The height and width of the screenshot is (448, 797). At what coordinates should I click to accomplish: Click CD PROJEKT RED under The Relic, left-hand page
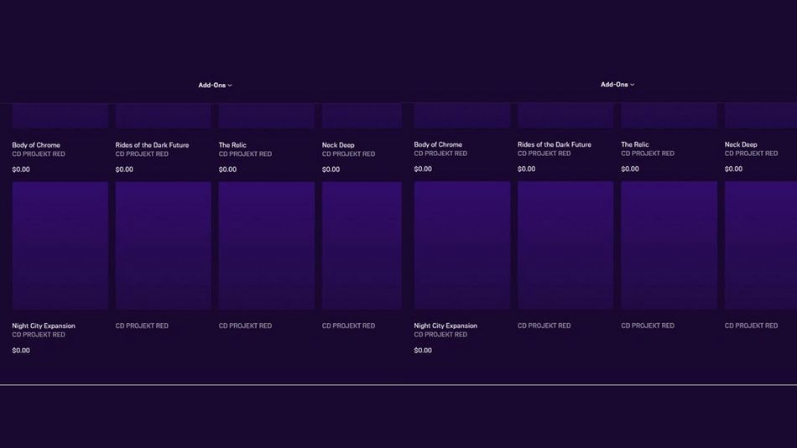245,154
